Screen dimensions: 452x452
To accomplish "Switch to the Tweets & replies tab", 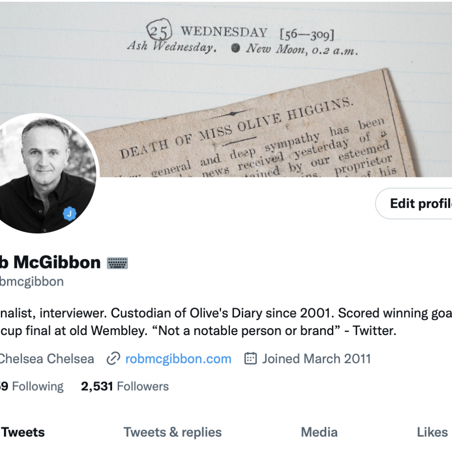I will click(173, 432).
